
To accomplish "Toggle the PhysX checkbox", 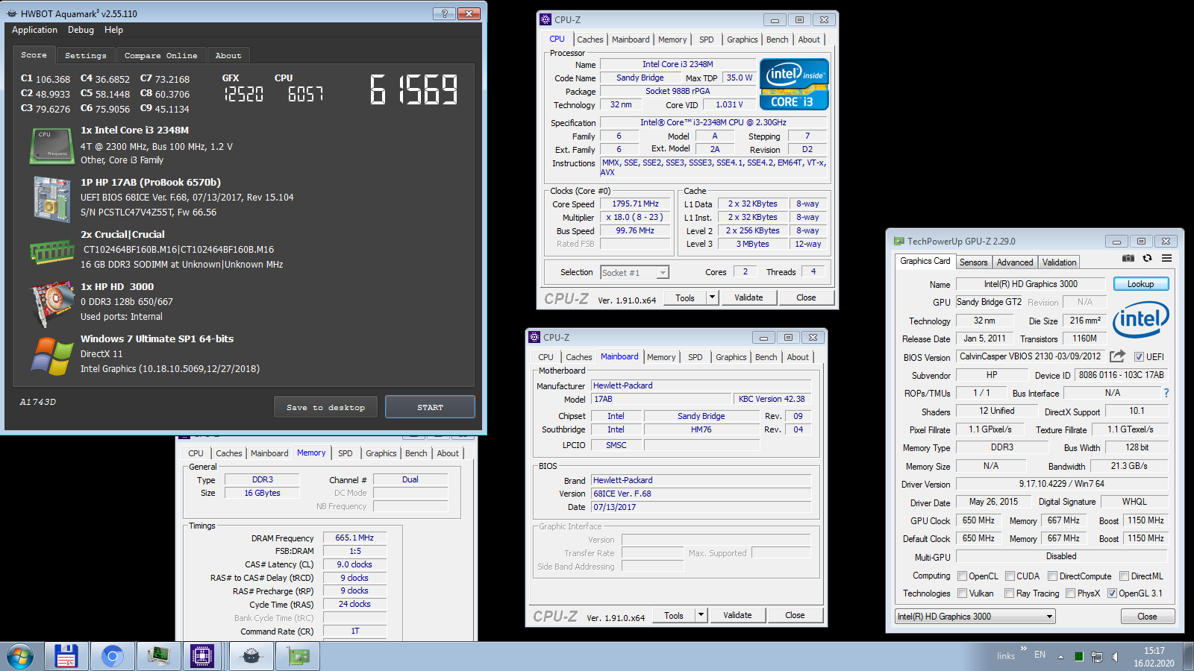I will (x=1071, y=593).
